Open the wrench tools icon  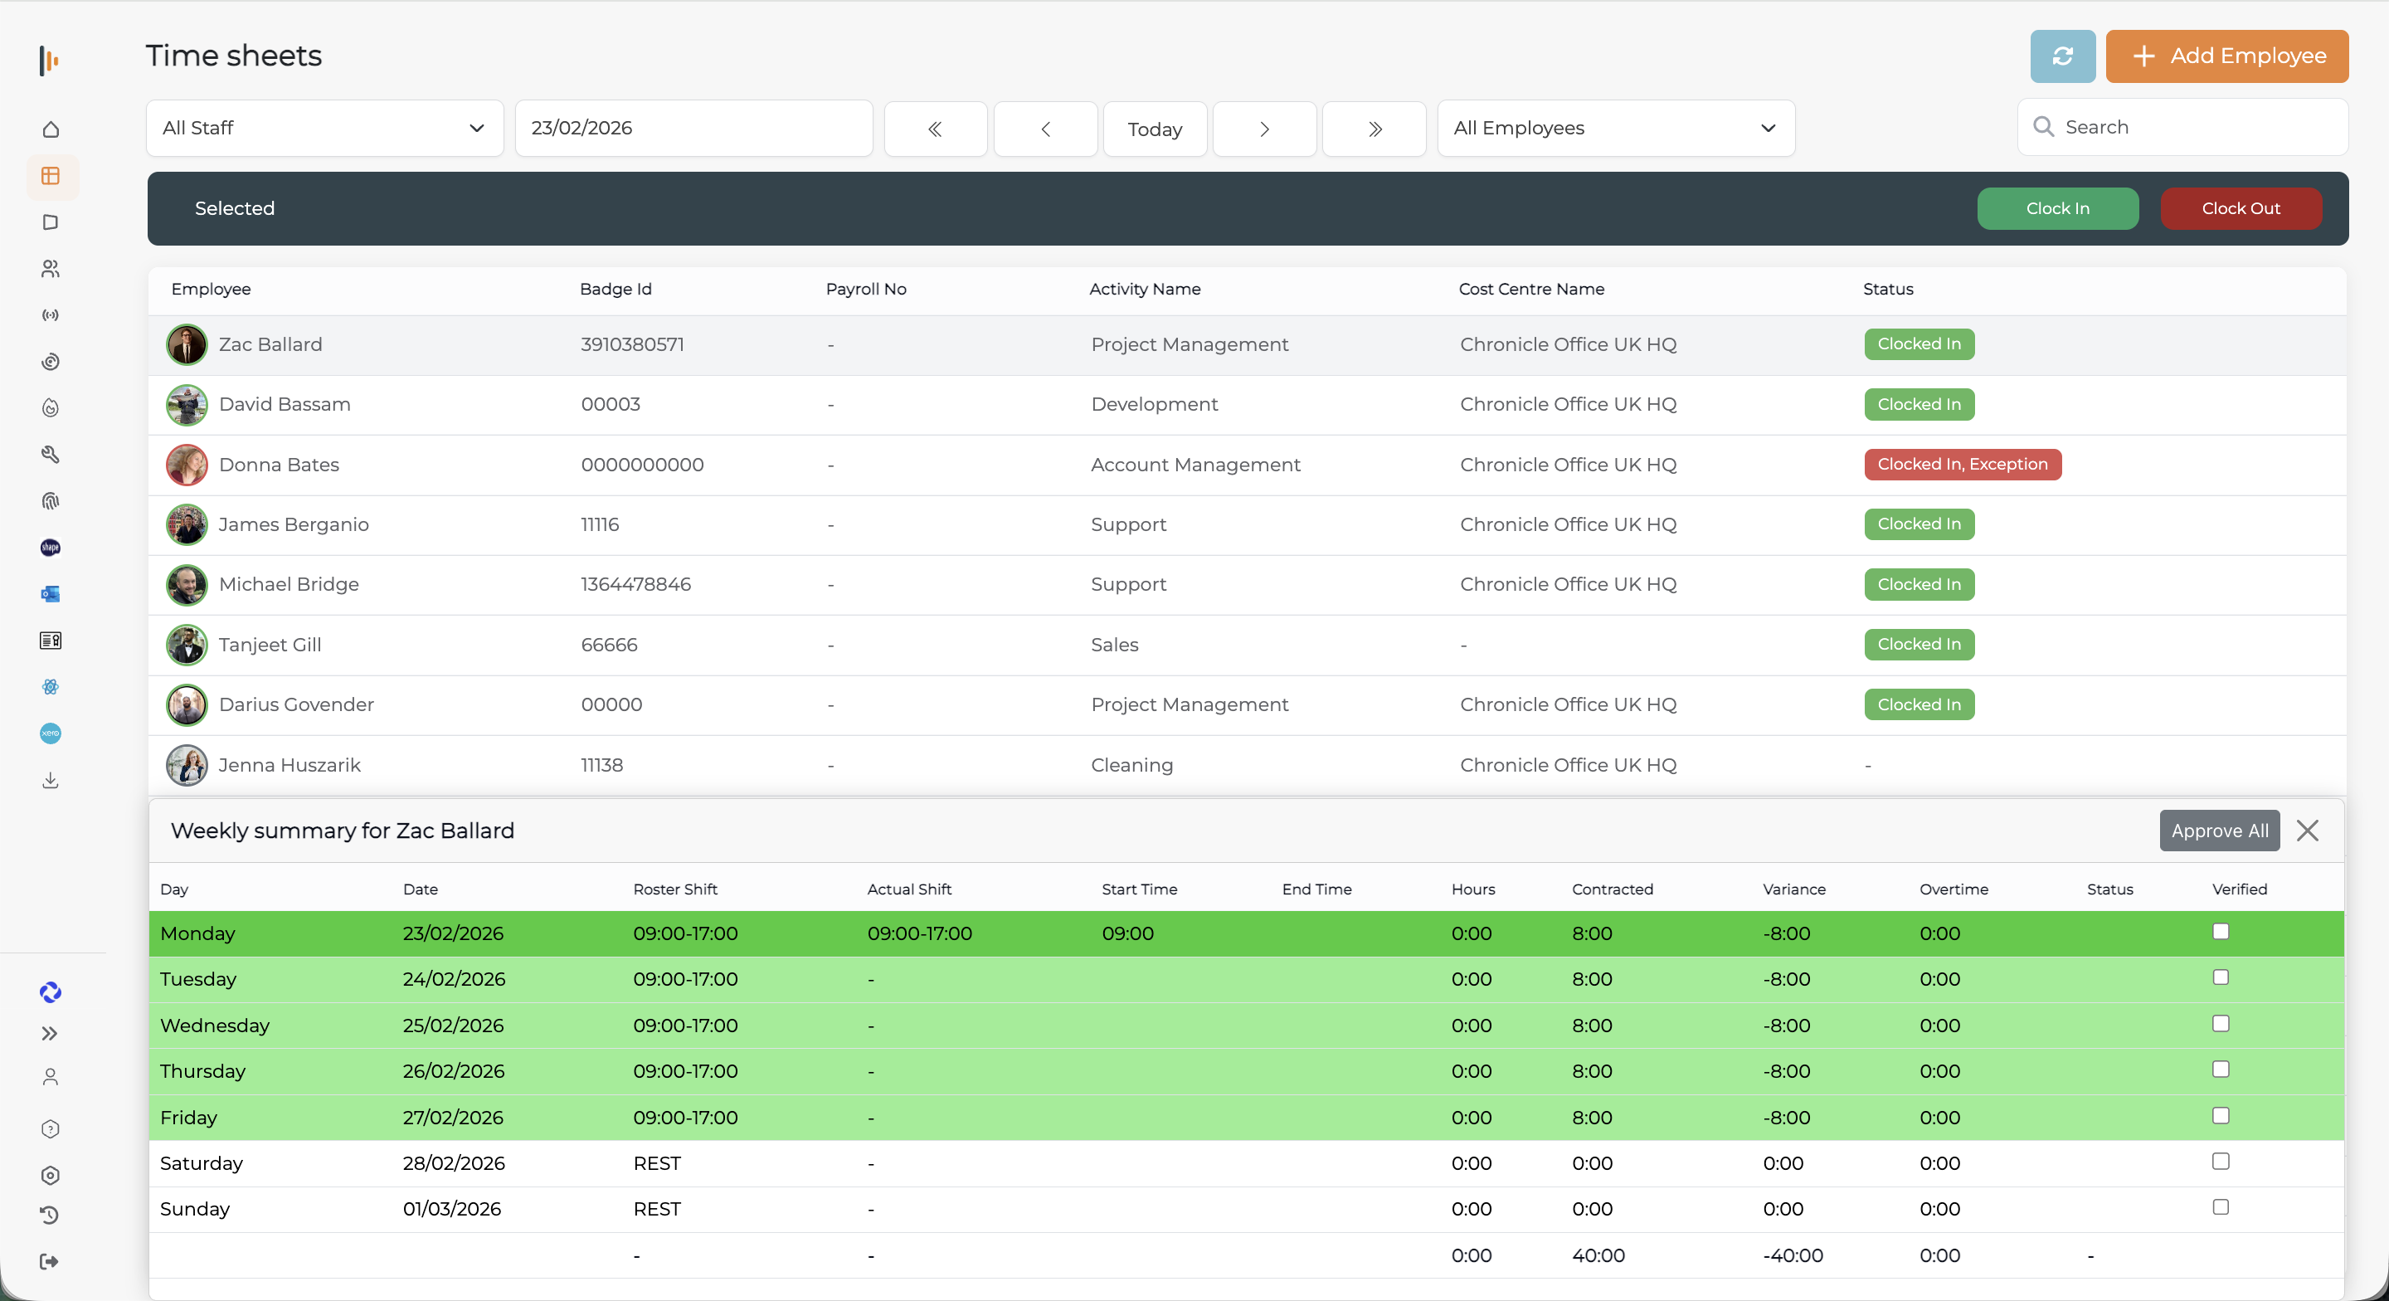tap(51, 455)
